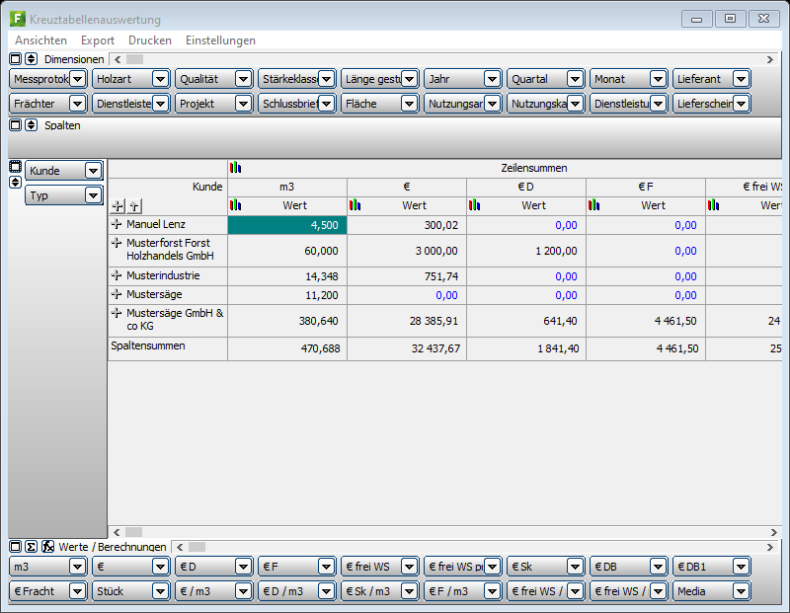Open the Holzart dimension dropdown
The width and height of the screenshot is (790, 613).
click(160, 79)
